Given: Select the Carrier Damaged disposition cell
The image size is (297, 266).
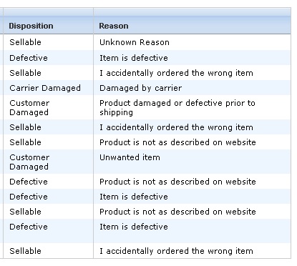Looking at the screenshot, I should 45,88.
